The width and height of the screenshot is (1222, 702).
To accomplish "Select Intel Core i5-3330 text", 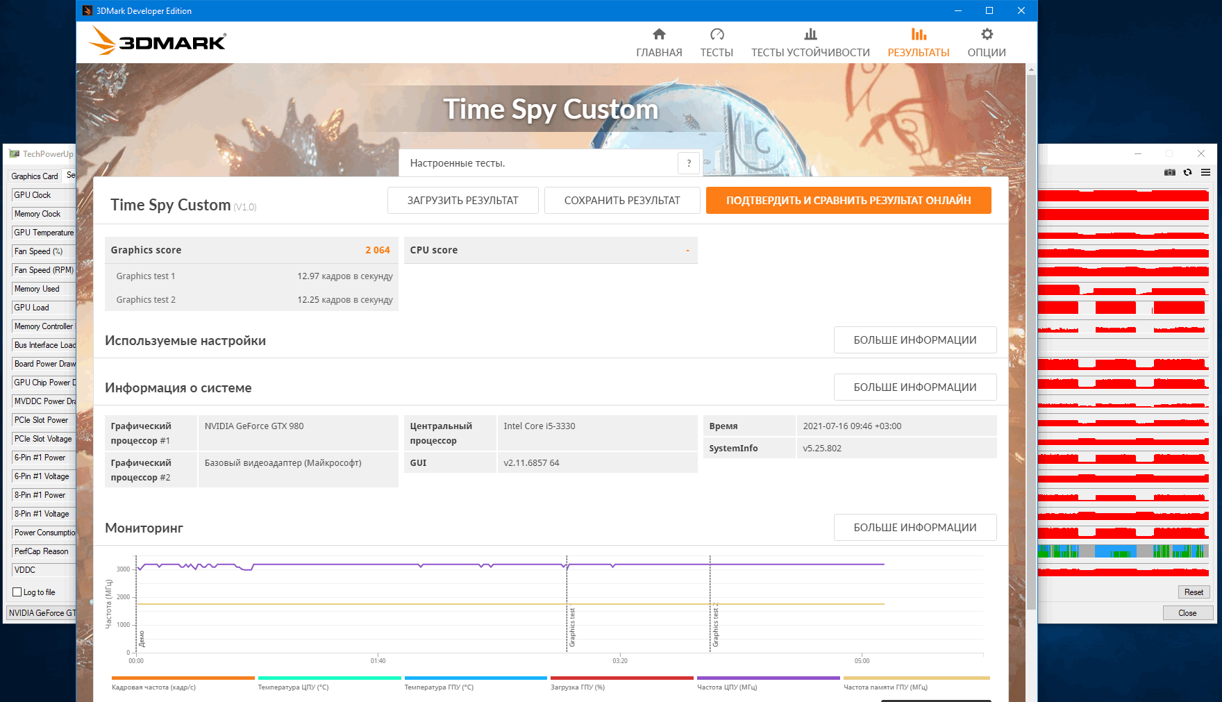I will tap(539, 426).
